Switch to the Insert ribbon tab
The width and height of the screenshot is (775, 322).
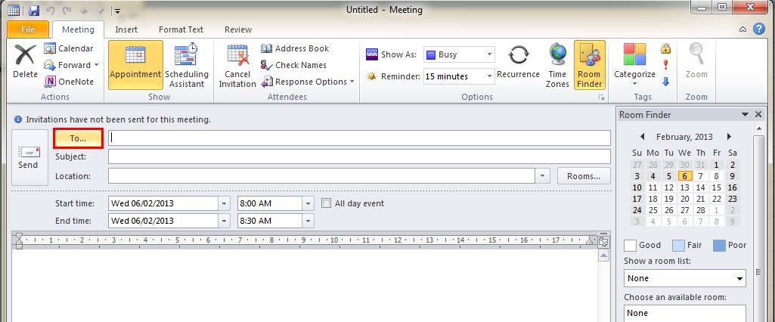pyautogui.click(x=126, y=29)
